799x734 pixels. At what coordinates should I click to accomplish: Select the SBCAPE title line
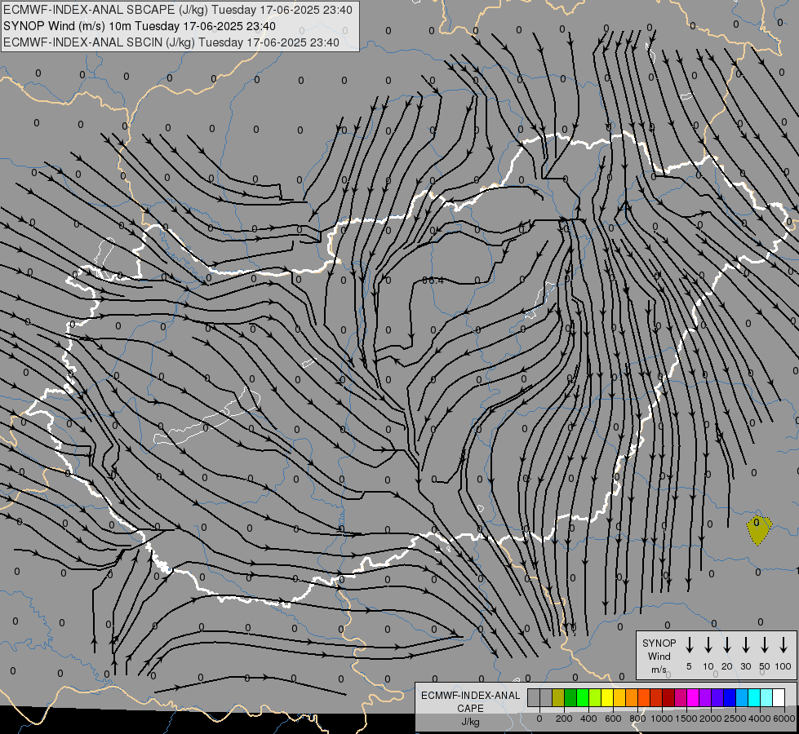[x=177, y=10]
